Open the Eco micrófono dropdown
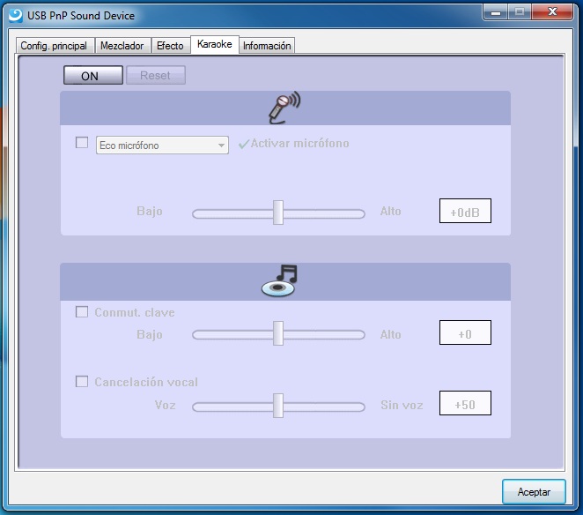The width and height of the screenshot is (583, 515). pos(162,145)
